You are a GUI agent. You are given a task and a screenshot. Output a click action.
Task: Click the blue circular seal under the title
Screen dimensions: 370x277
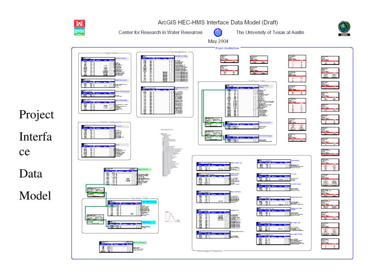click(218, 32)
